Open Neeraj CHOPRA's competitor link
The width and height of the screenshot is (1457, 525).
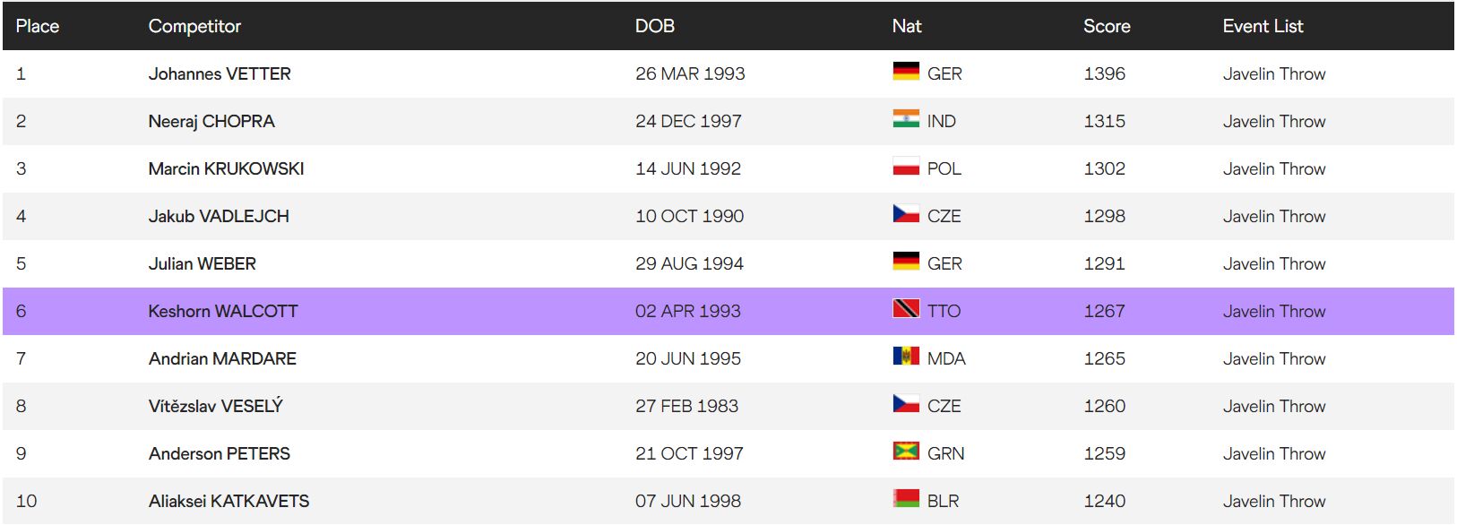pos(211,121)
